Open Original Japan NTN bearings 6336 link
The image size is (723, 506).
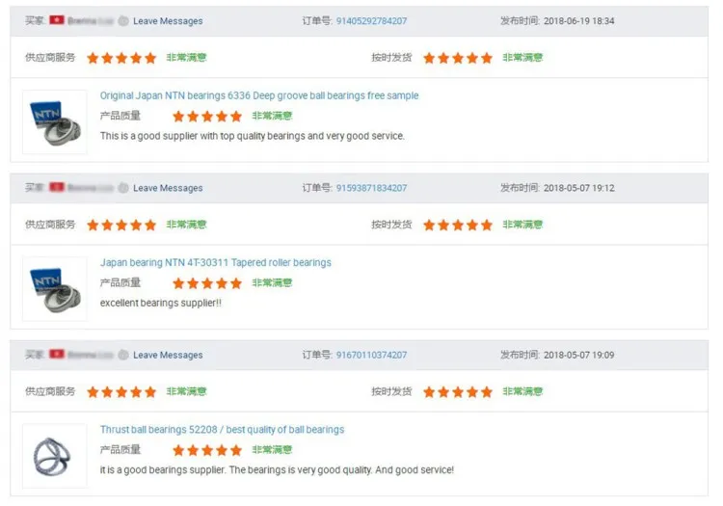(x=259, y=95)
